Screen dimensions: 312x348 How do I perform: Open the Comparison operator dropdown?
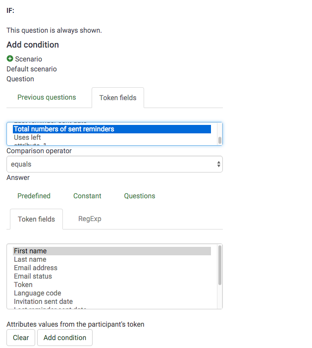tap(114, 164)
